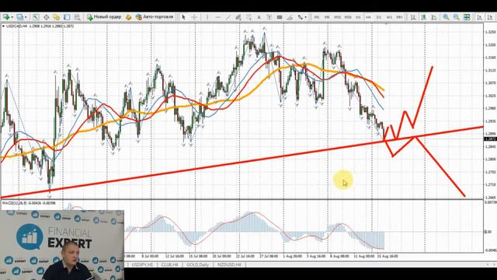497x280 pixels.
Task: Click the MACD(12,26,9) indicator label
Action: pyautogui.click(x=16, y=203)
